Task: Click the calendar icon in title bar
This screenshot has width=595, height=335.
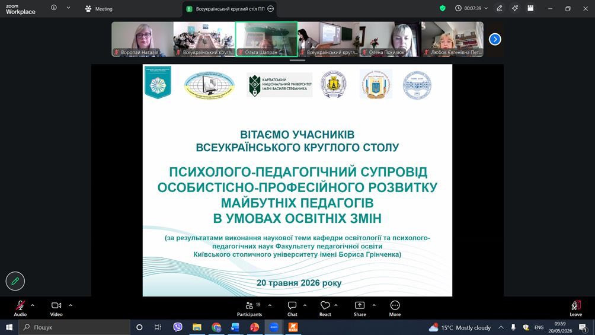Action: click(530, 8)
